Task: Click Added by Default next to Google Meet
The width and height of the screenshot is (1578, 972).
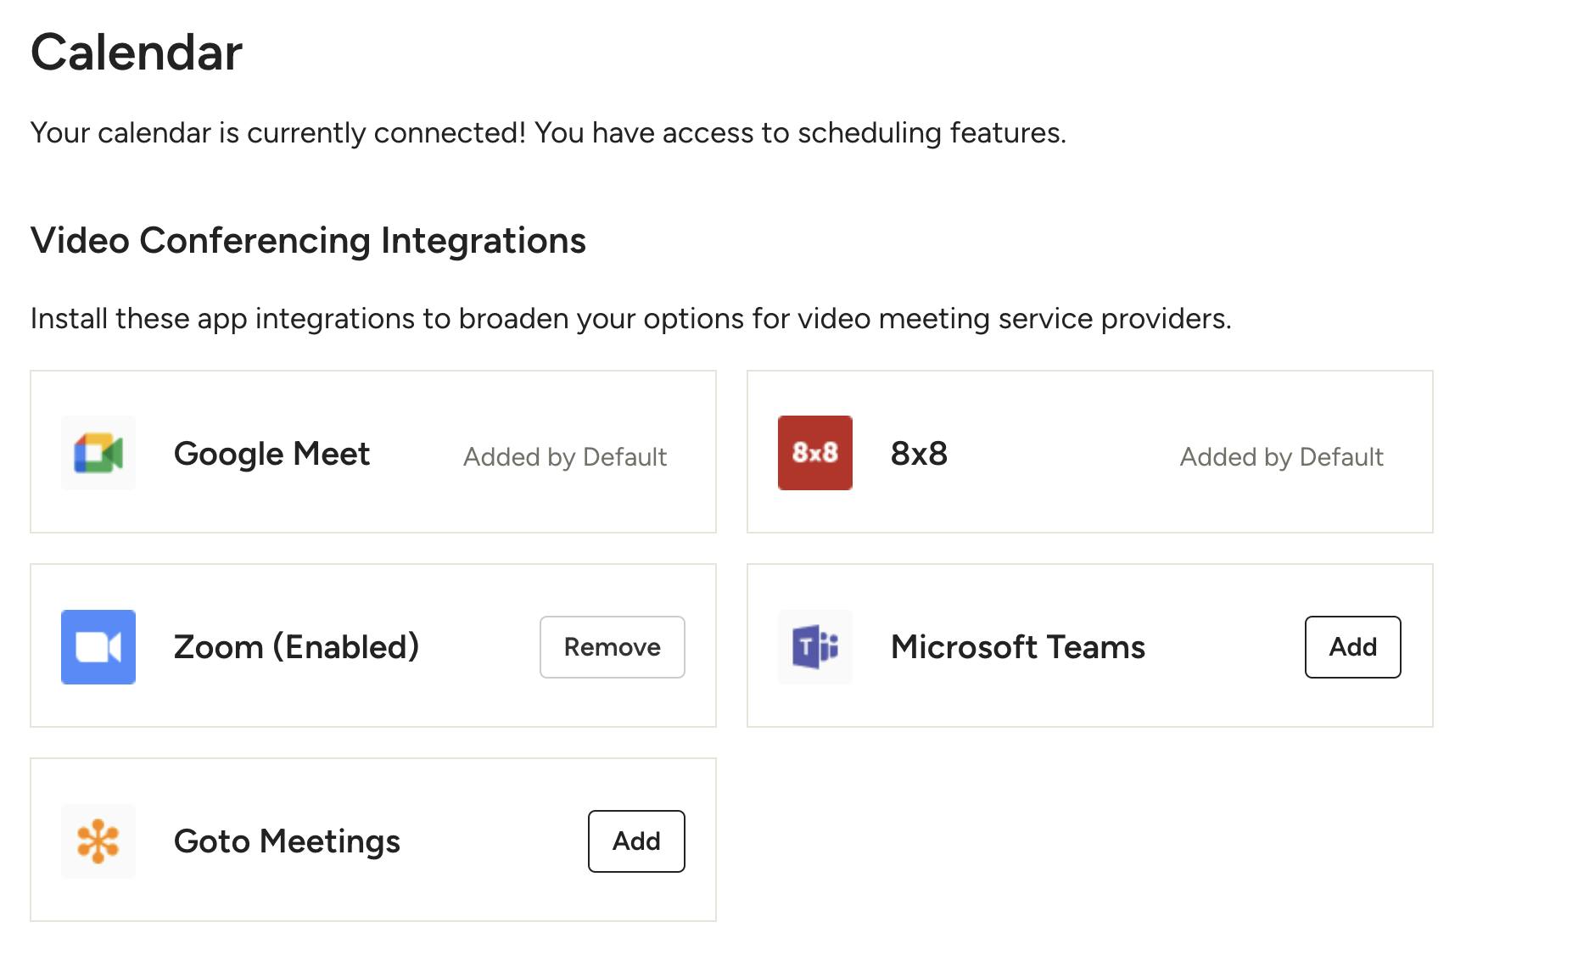Action: tap(565, 457)
